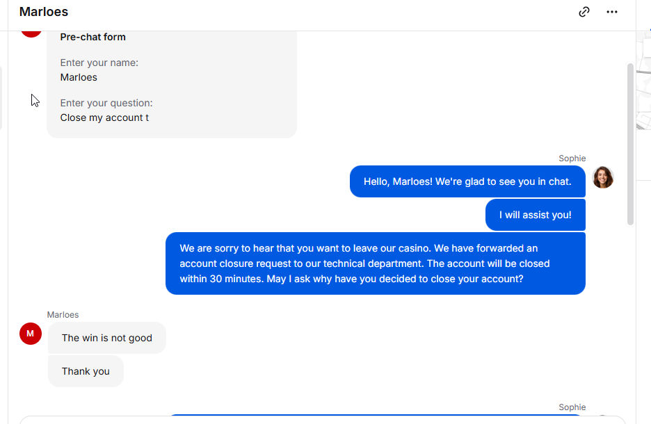Screen dimensions: 651x424
Task: Click the message input box at the bottom
Action: pyautogui.click(x=322, y=420)
